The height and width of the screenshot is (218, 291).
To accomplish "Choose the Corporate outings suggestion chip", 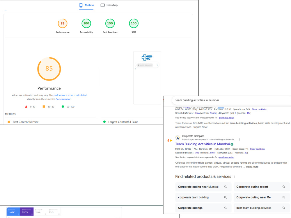I will [203, 208].
